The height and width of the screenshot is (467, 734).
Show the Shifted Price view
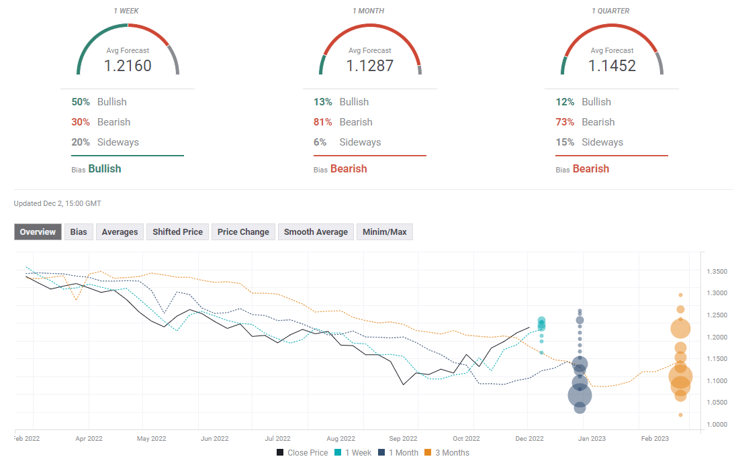click(x=177, y=232)
